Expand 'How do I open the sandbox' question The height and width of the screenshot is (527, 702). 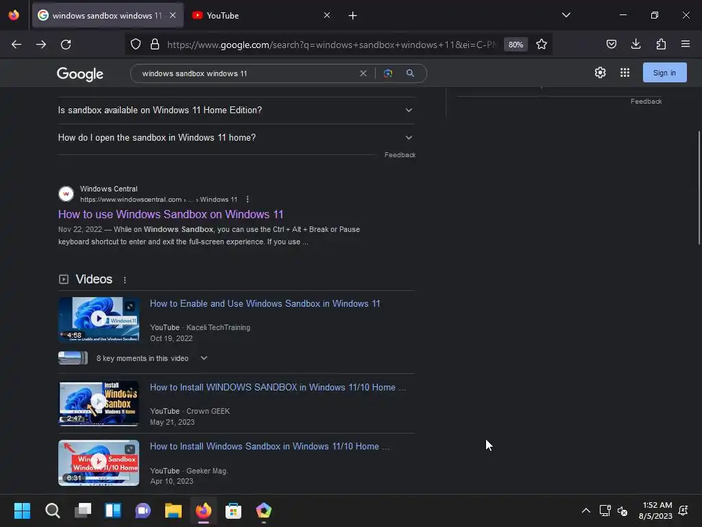pyautogui.click(x=236, y=137)
